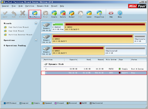The image size is (148, 109).
Task: Select the D: RAID-5 partition row
Action: pyautogui.click(x=94, y=73)
